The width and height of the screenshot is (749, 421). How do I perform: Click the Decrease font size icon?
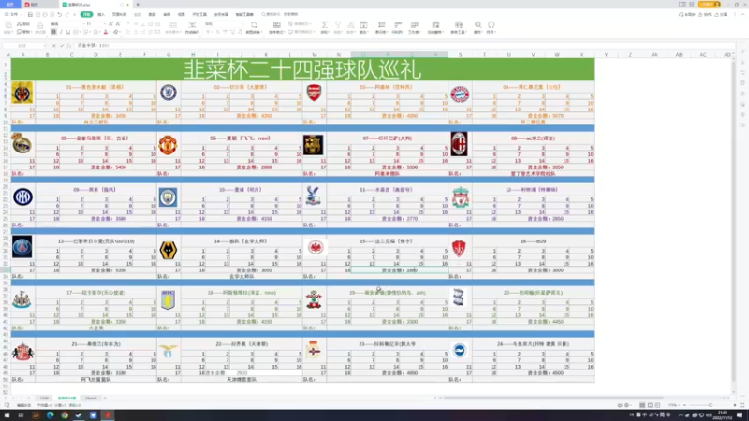[118, 24]
